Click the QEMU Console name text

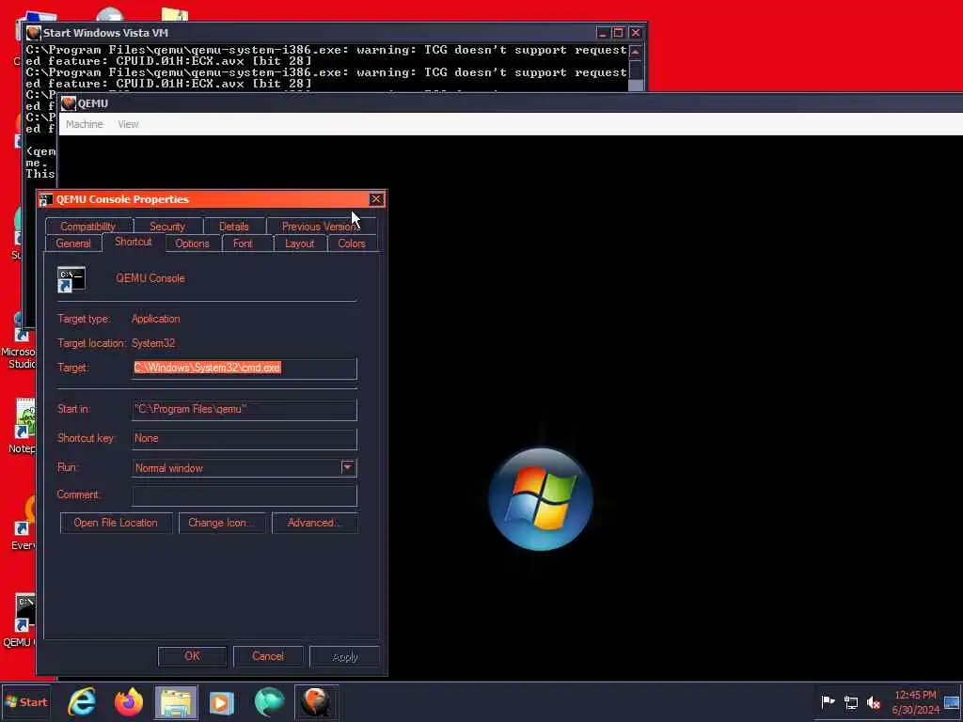pos(150,278)
